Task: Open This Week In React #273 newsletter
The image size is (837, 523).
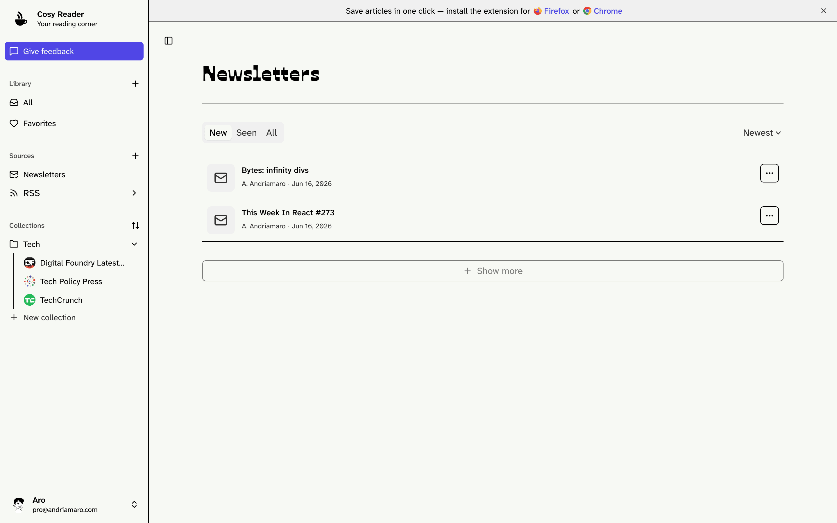Action: pyautogui.click(x=288, y=213)
